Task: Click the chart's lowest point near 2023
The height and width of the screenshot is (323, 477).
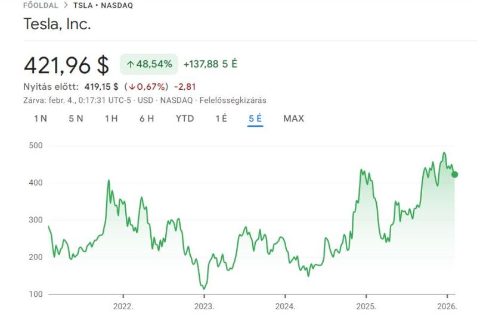Action: (x=203, y=288)
